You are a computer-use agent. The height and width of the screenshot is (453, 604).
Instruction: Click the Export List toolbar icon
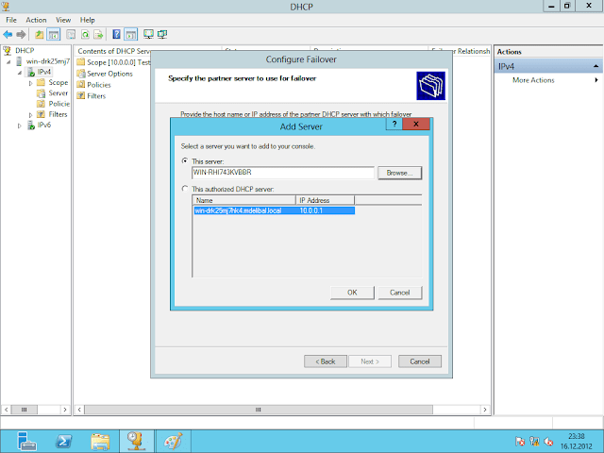pyautogui.click(x=100, y=34)
